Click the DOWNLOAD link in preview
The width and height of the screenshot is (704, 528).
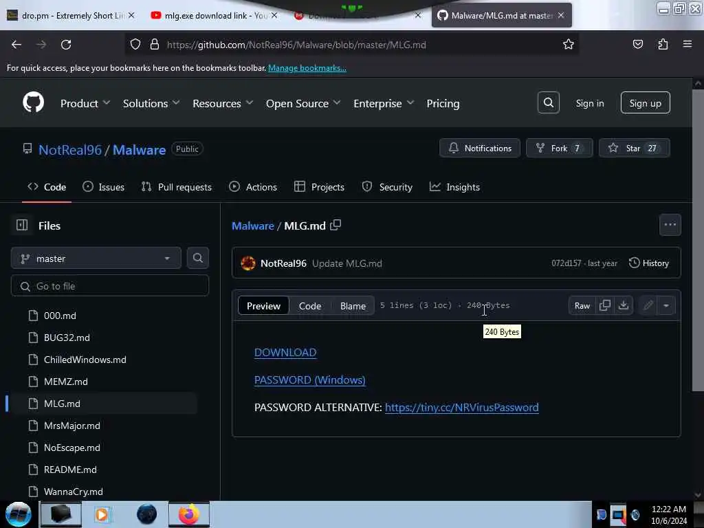coord(285,353)
